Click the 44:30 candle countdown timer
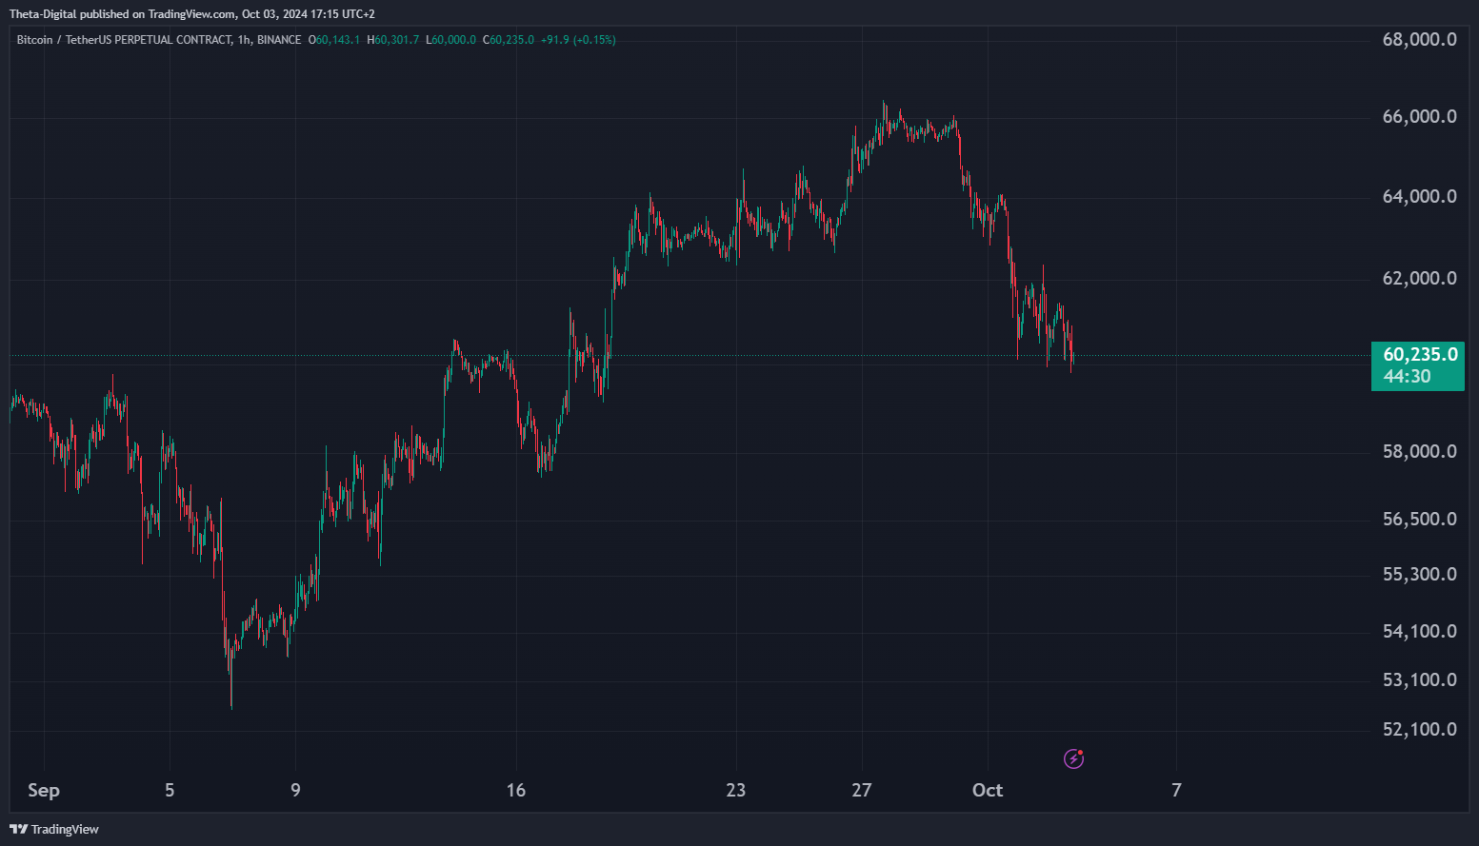Image resolution: width=1479 pixels, height=846 pixels. (x=1407, y=377)
